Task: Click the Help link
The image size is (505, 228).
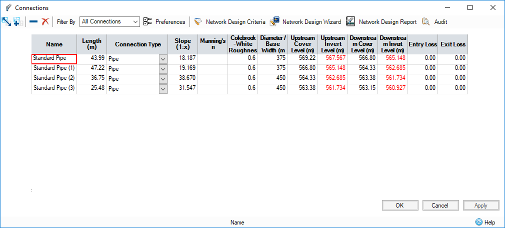Action: pyautogui.click(x=489, y=222)
